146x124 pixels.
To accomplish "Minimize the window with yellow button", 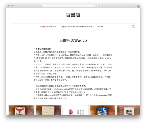I will [x=11, y=6].
